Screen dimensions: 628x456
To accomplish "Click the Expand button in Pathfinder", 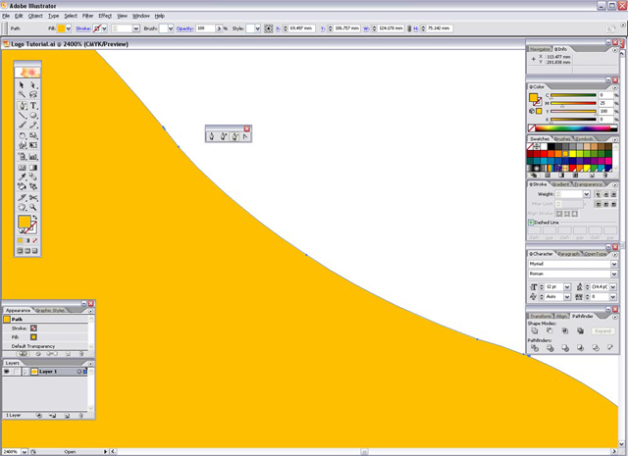I will click(602, 330).
